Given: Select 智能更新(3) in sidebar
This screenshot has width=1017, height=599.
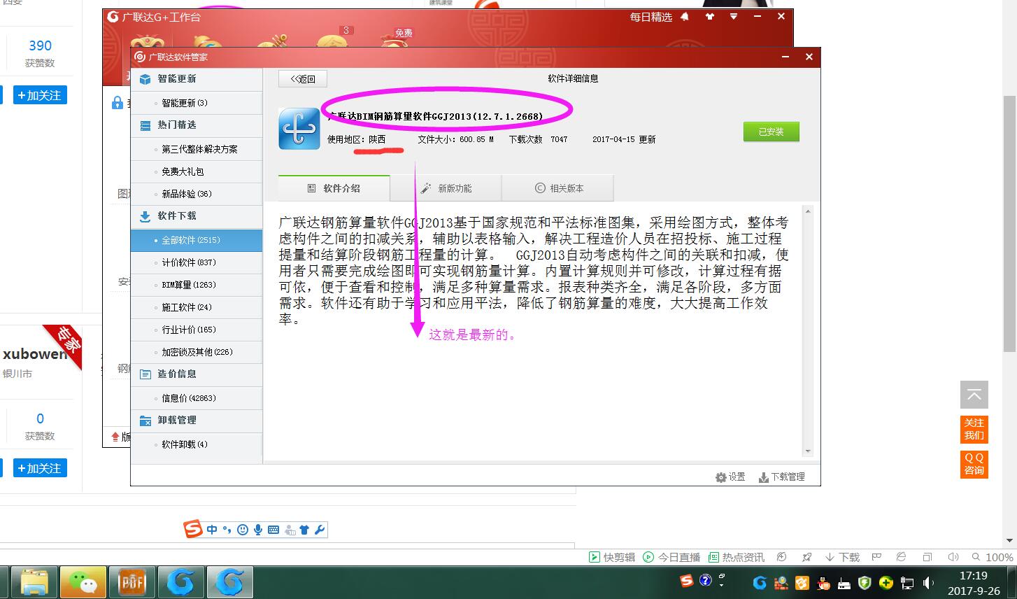Looking at the screenshot, I should point(197,103).
